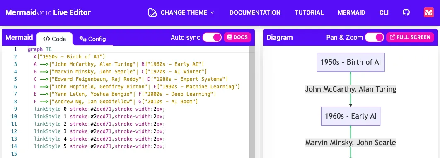This screenshot has width=440, height=158.
Task: Click the 'linkStyle 2' code line
Action: pyautogui.click(x=99, y=124)
